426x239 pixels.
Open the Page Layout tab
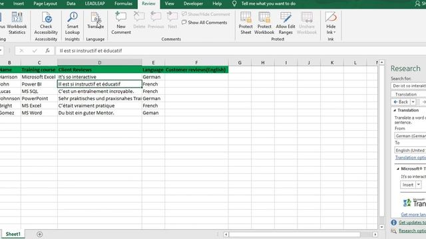(45, 4)
